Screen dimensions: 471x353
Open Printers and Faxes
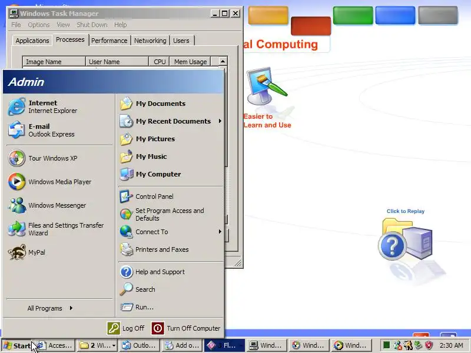point(171,249)
